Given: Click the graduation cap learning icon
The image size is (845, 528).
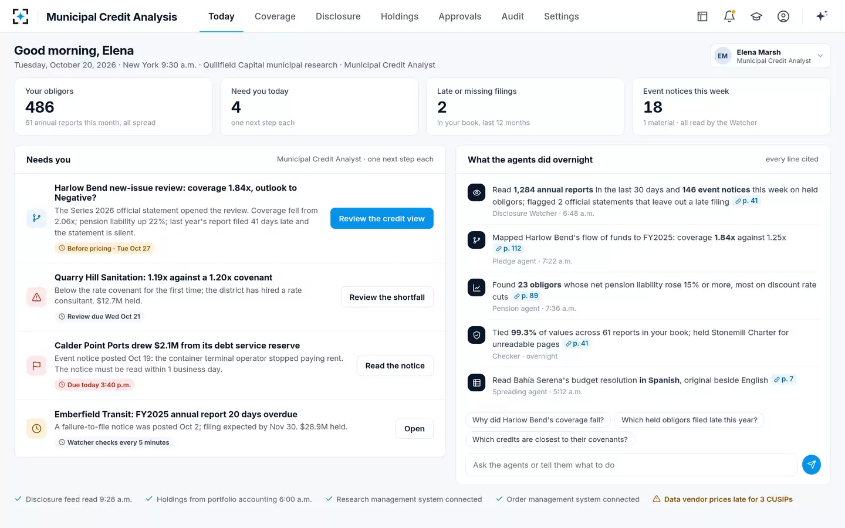Looking at the screenshot, I should click(756, 16).
